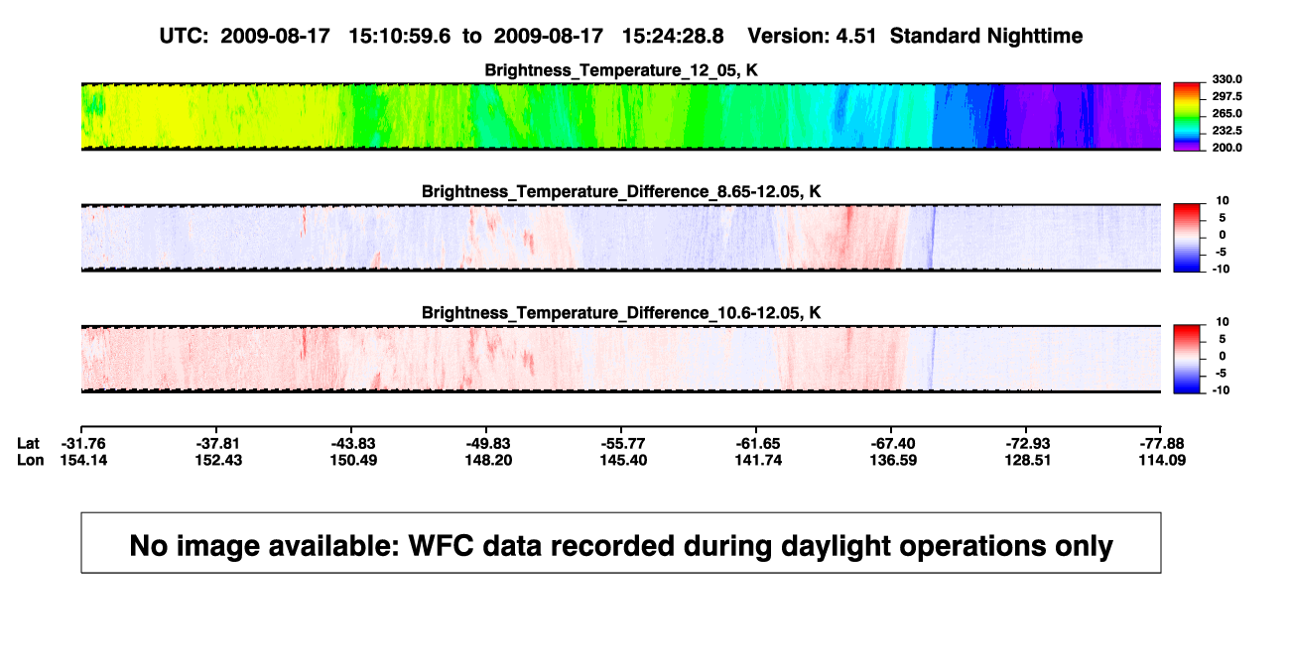
Task: Select the 8.65-12.05 difference red-blue color bar
Action: coord(1188,238)
